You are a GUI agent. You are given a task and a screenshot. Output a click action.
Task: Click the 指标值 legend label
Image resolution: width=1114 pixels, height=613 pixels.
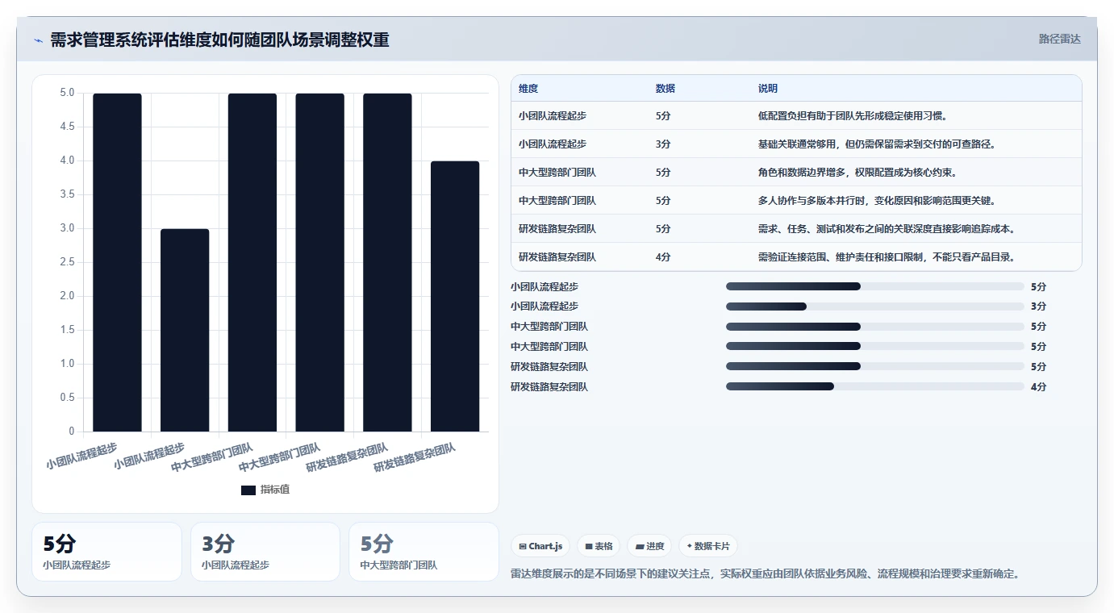tap(275, 490)
